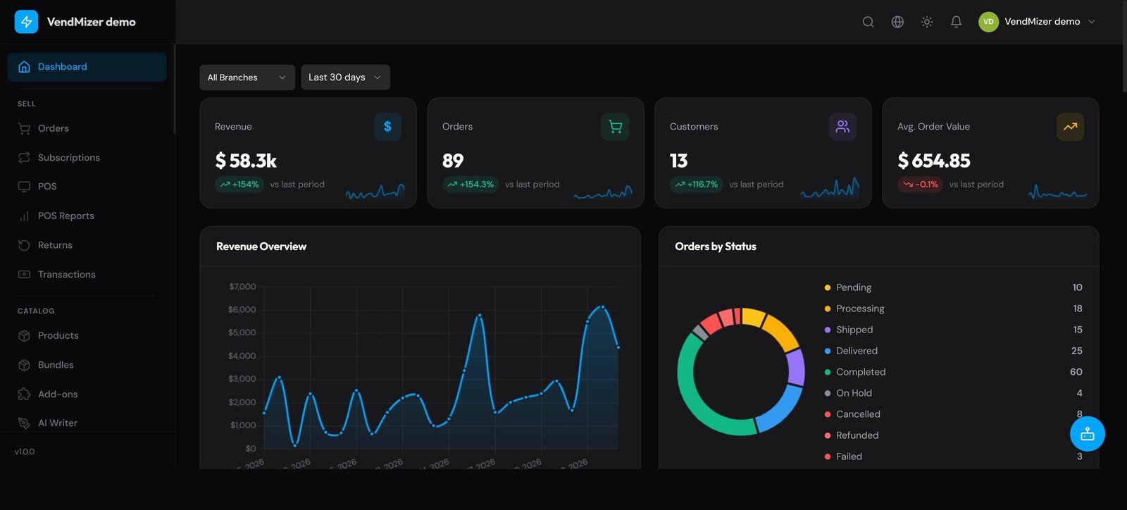This screenshot has width=1127, height=510.
Task: Click the +154.3% orders change badge
Action: click(471, 185)
